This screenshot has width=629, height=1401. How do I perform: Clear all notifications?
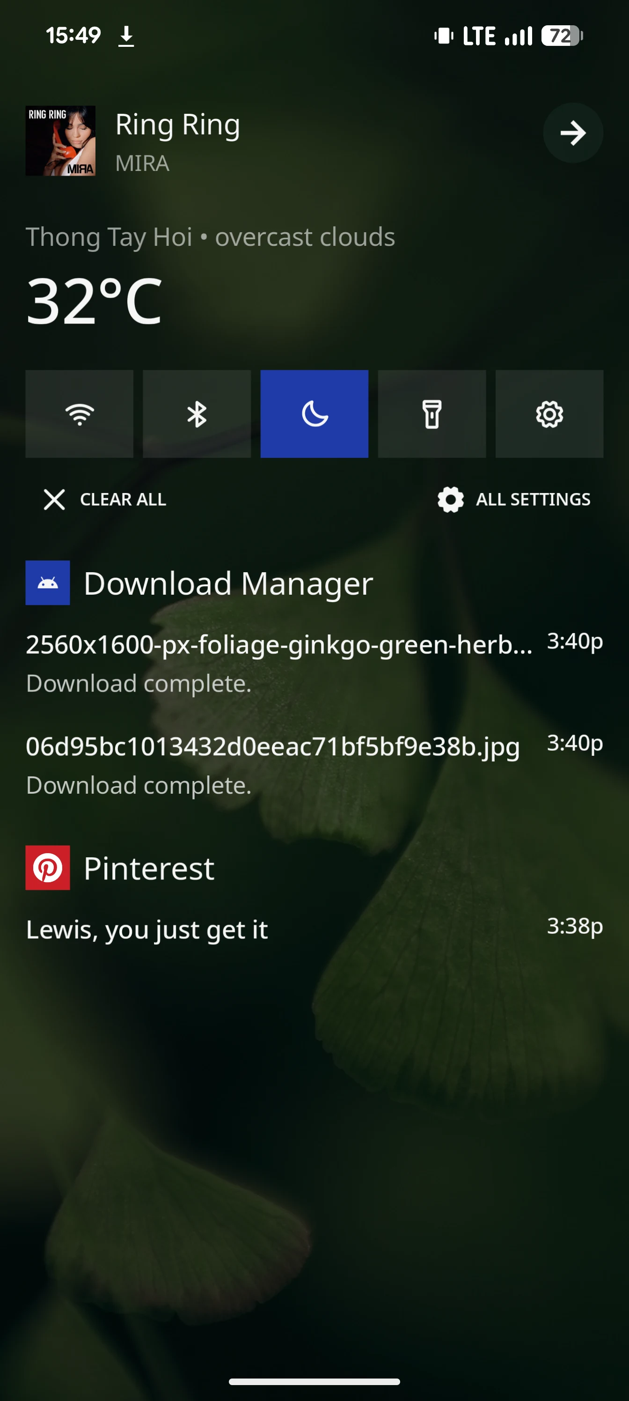pos(105,499)
